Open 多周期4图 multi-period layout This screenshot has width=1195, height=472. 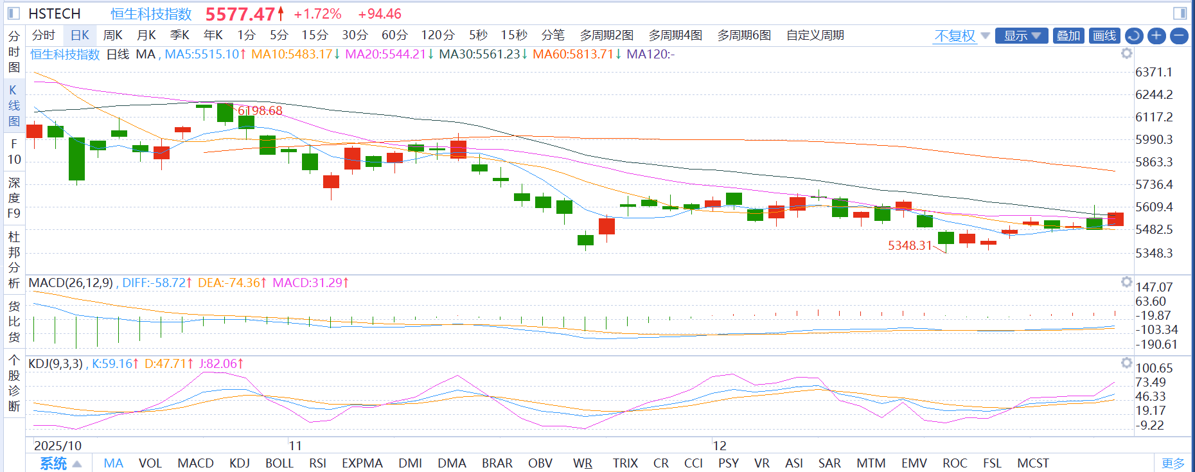click(675, 35)
